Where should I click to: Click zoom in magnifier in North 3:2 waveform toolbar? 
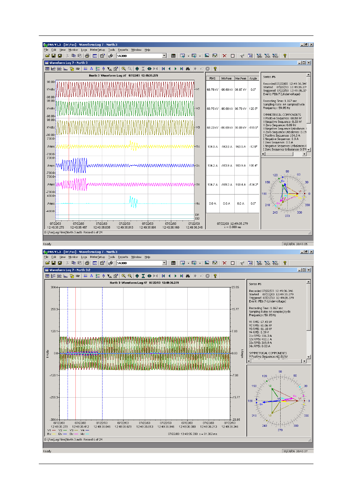(x=124, y=276)
